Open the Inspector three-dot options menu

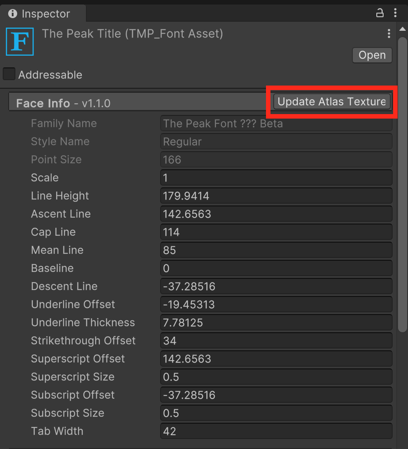point(396,14)
